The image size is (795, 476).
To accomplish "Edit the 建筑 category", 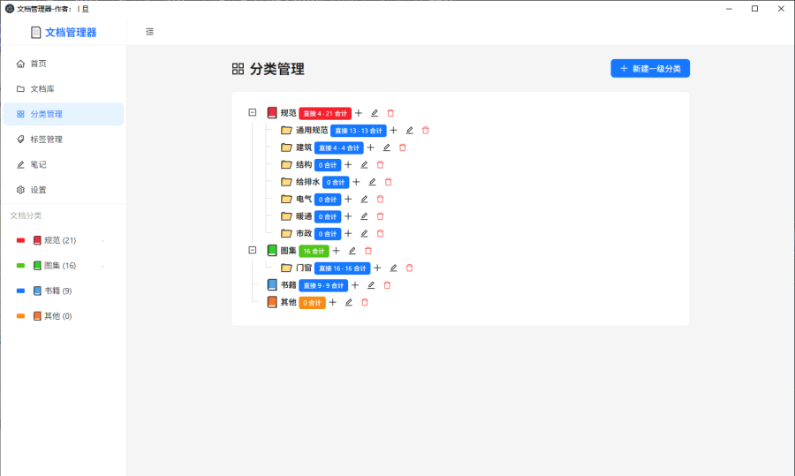I will (x=386, y=147).
